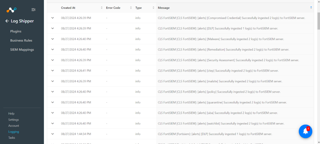Open Plugins in sidebar
Image resolution: width=320 pixels, height=144 pixels.
coord(16,31)
